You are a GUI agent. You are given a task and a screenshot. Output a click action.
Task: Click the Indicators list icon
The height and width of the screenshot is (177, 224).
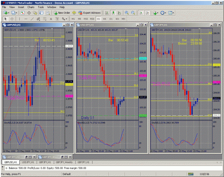point(155,13)
